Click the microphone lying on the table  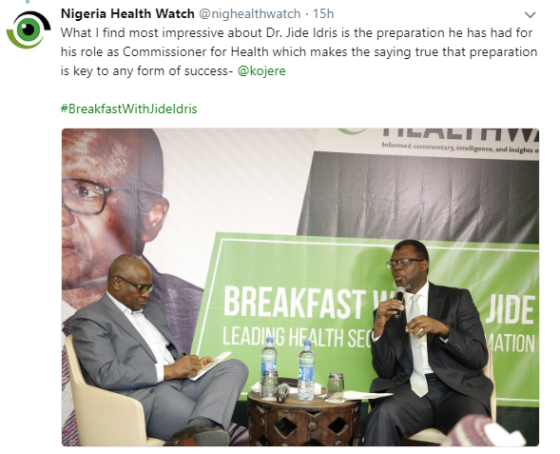(x=283, y=391)
